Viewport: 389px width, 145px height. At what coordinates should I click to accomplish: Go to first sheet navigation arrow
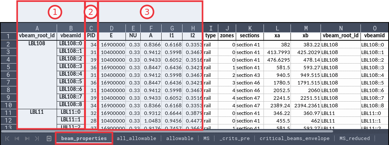[x=8, y=139]
